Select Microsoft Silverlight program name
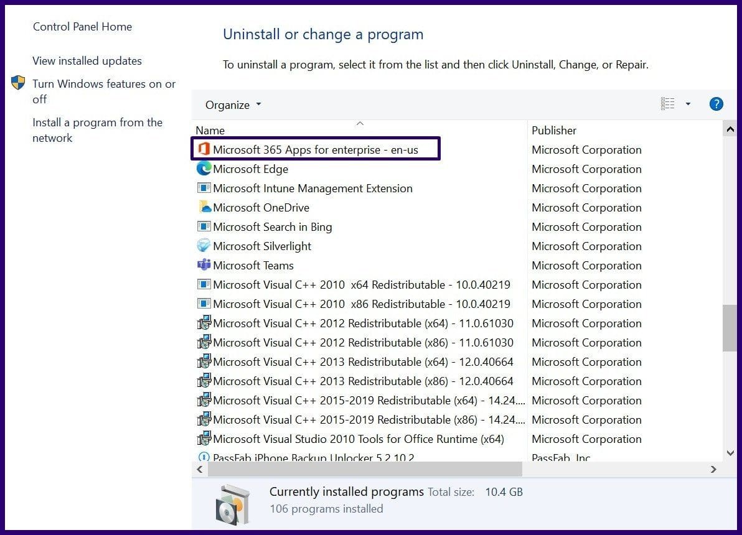 coord(262,246)
